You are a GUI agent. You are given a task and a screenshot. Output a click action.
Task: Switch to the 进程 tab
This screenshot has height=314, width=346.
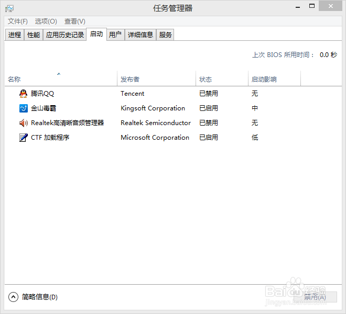(15, 35)
